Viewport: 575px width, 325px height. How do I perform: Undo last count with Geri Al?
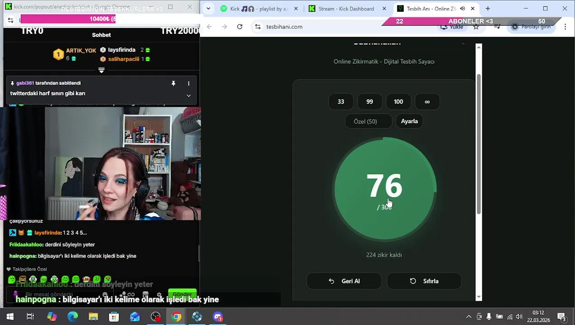point(344,281)
